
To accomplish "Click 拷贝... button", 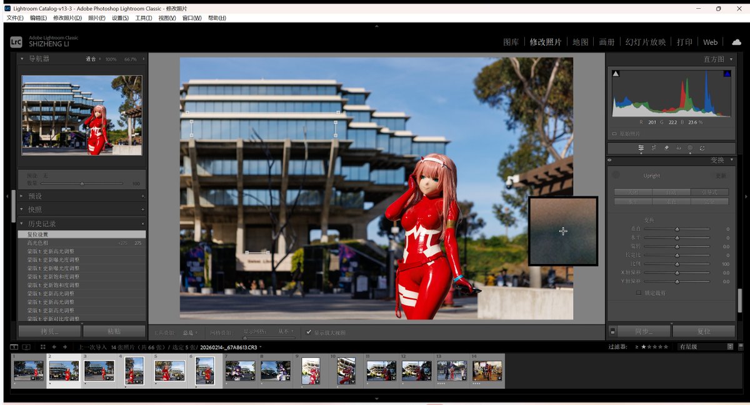I will (49, 331).
